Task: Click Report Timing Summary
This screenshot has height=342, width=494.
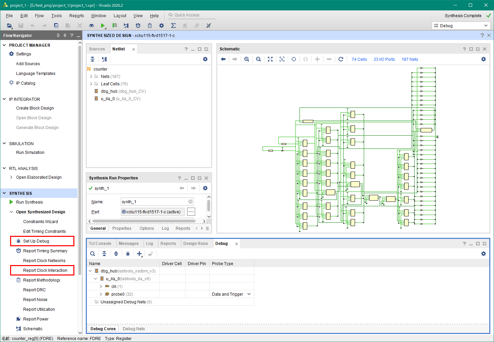Action: point(45,251)
